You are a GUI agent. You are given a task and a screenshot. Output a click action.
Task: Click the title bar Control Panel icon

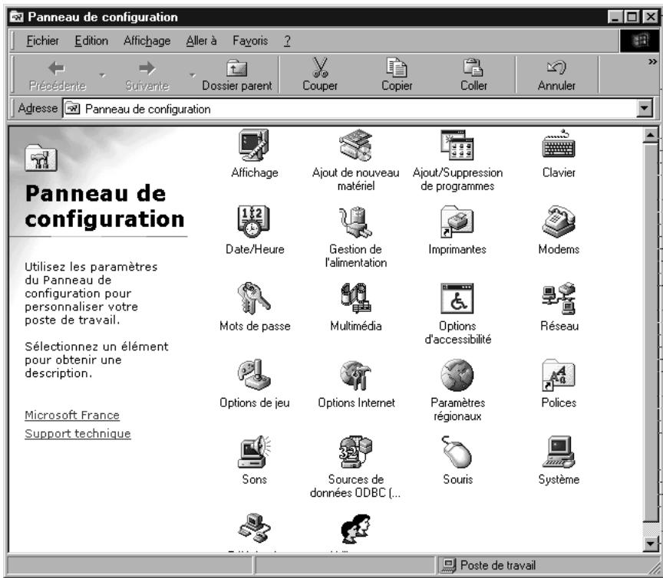[17, 17]
